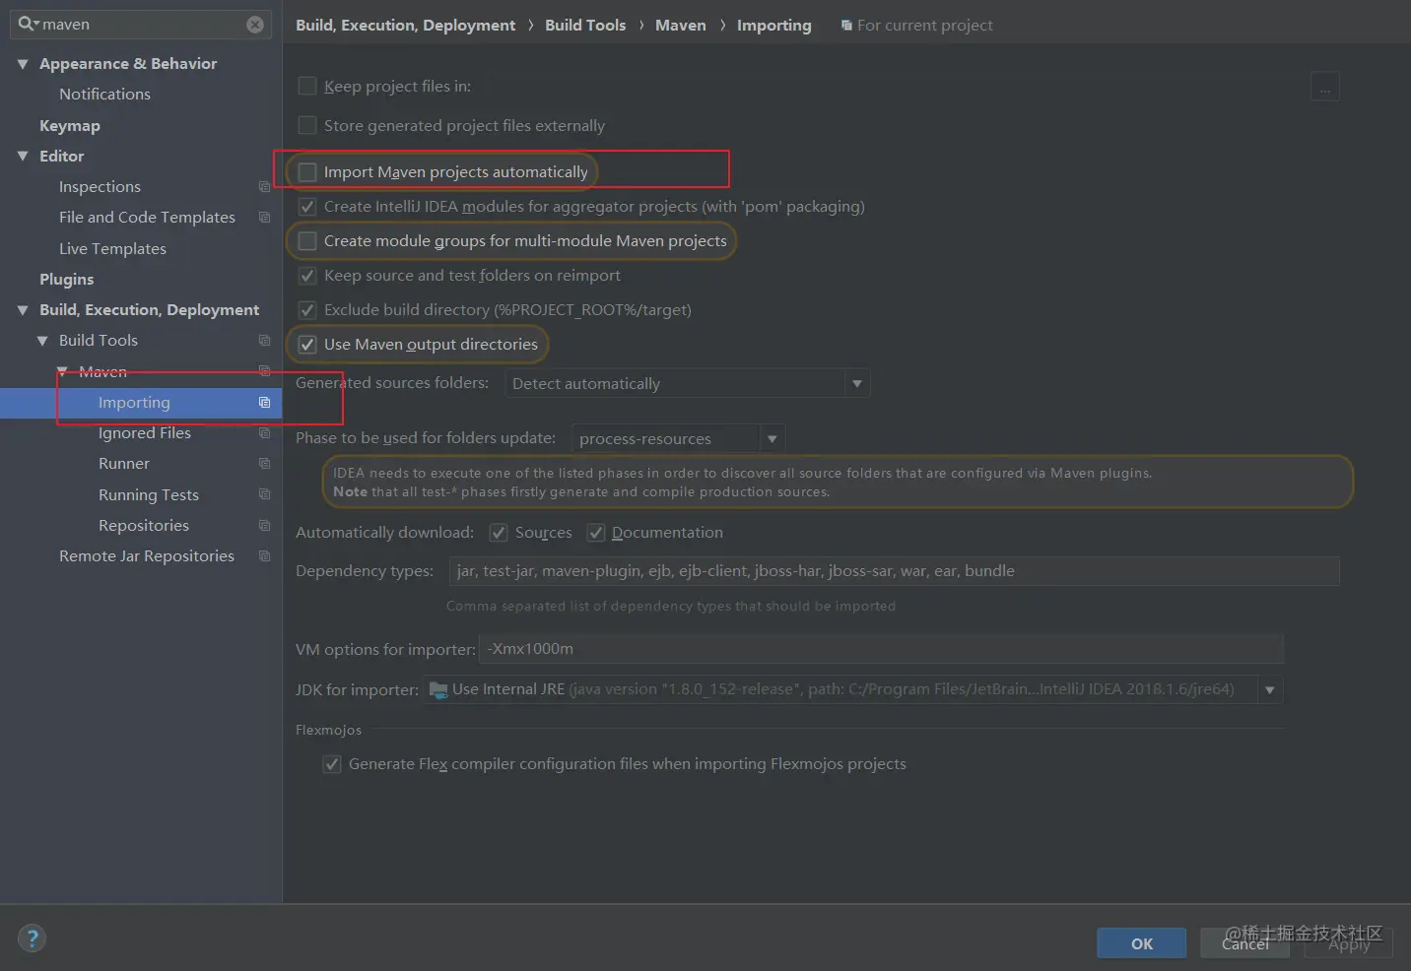This screenshot has height=971, width=1411.
Task: Click the Apply button
Action: tap(1349, 943)
